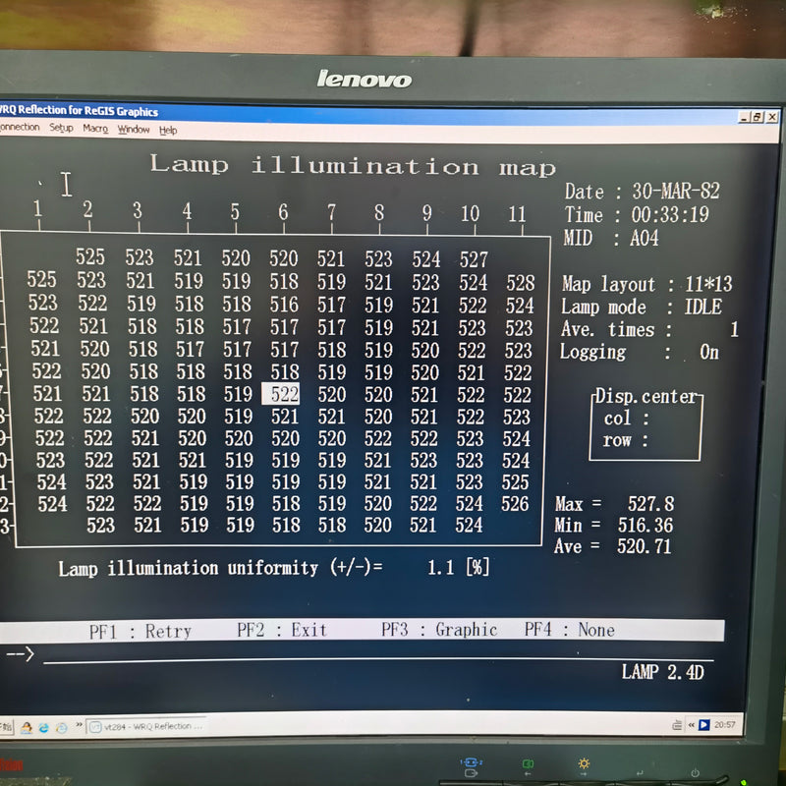
Task: Click the Logging : On value
Action: pyautogui.click(x=709, y=352)
